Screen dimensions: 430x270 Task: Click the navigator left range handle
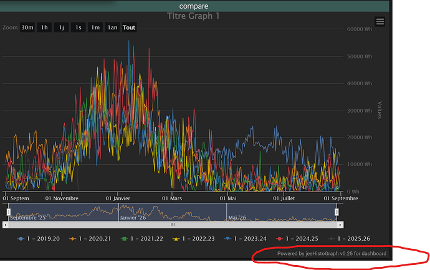point(8,212)
